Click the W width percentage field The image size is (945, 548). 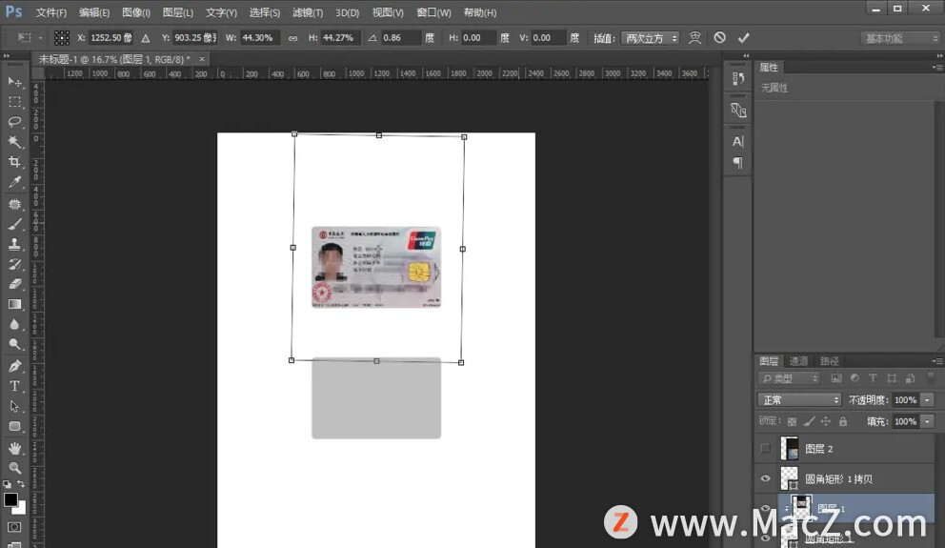(258, 38)
